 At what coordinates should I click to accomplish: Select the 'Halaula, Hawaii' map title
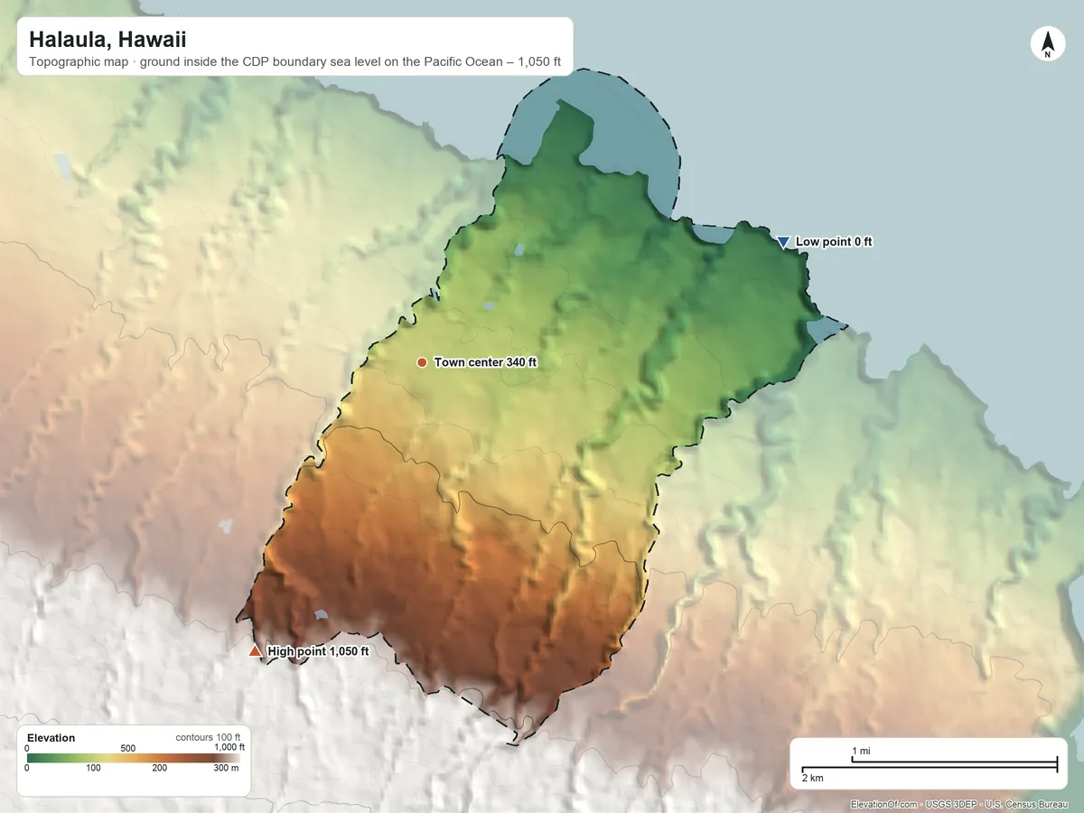pos(108,40)
